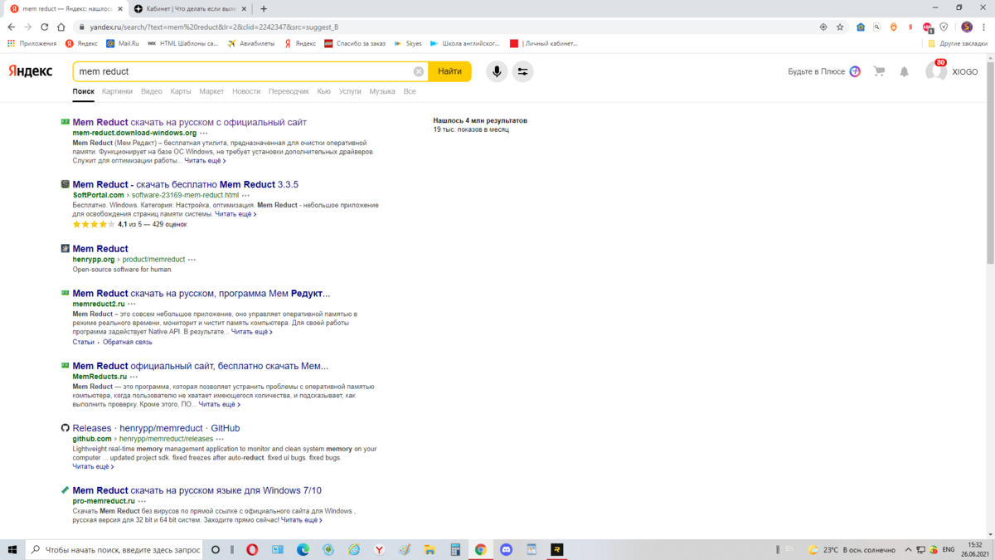Show hidden system tray icons

(x=909, y=549)
